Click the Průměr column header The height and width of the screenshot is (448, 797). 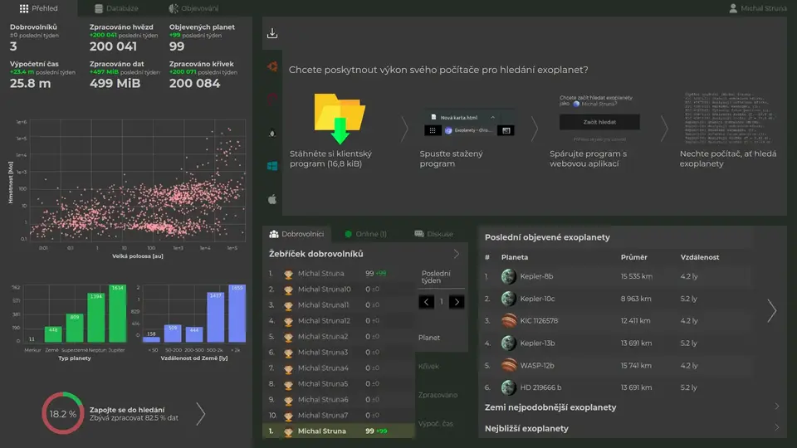[x=633, y=257]
